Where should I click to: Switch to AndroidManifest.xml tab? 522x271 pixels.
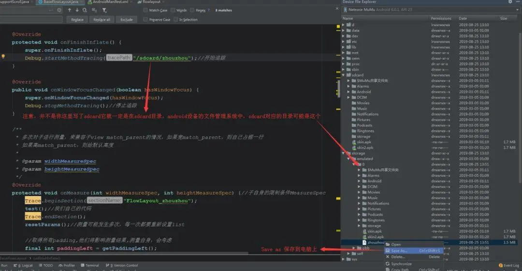point(109,2)
